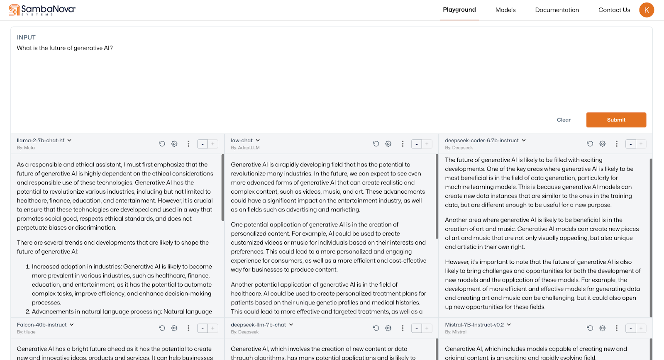Click minus button on Mistral-7B-Instruct-v0.2 panel
The width and height of the screenshot is (664, 360).
click(631, 328)
